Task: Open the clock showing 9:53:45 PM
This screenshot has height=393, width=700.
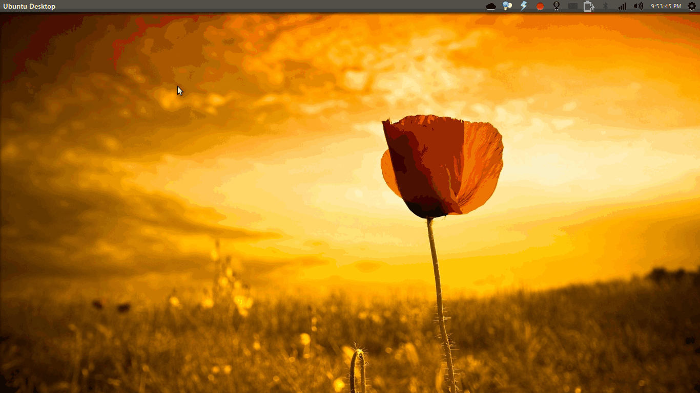Action: pyautogui.click(x=666, y=6)
